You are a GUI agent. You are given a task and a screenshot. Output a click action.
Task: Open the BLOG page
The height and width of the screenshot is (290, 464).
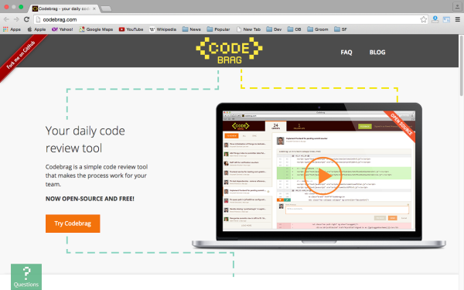(x=377, y=52)
